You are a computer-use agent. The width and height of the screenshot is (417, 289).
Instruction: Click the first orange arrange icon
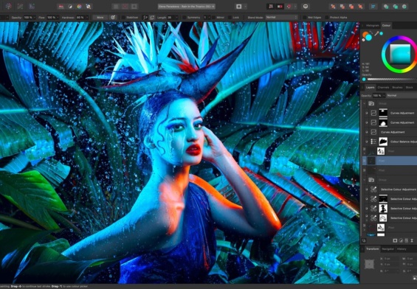click(x=333, y=7)
